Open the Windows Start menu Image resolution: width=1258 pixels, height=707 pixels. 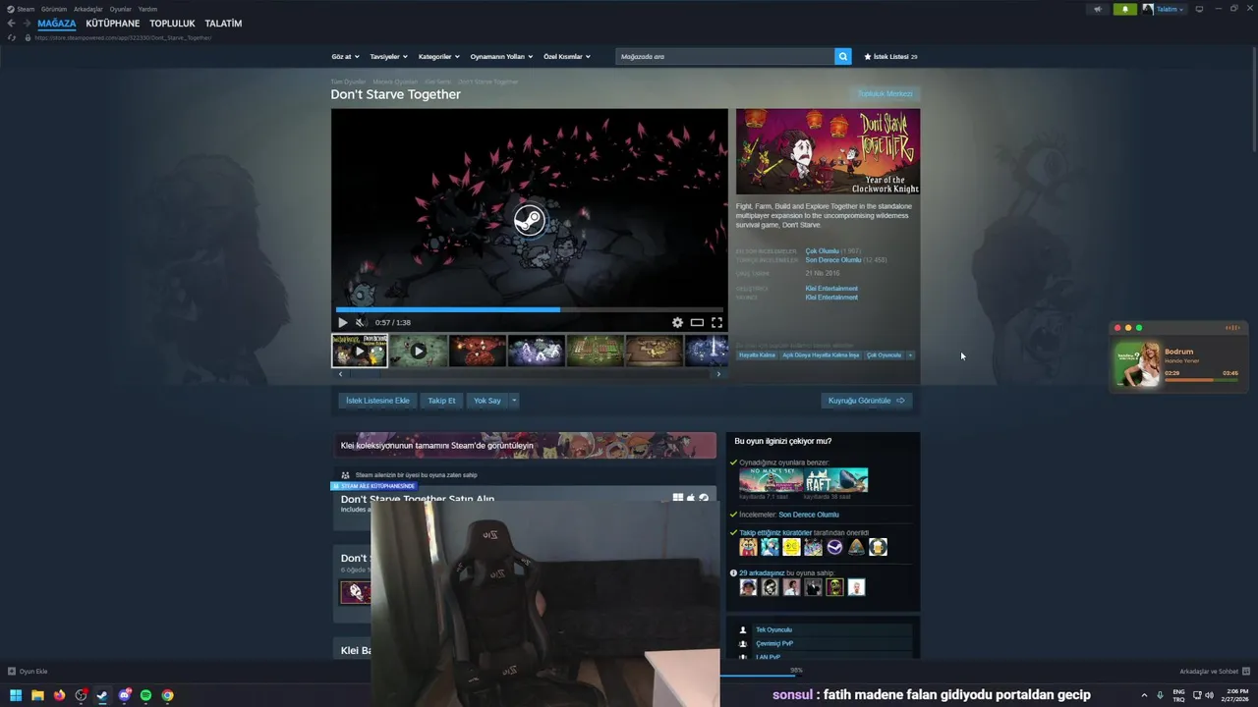click(16, 695)
